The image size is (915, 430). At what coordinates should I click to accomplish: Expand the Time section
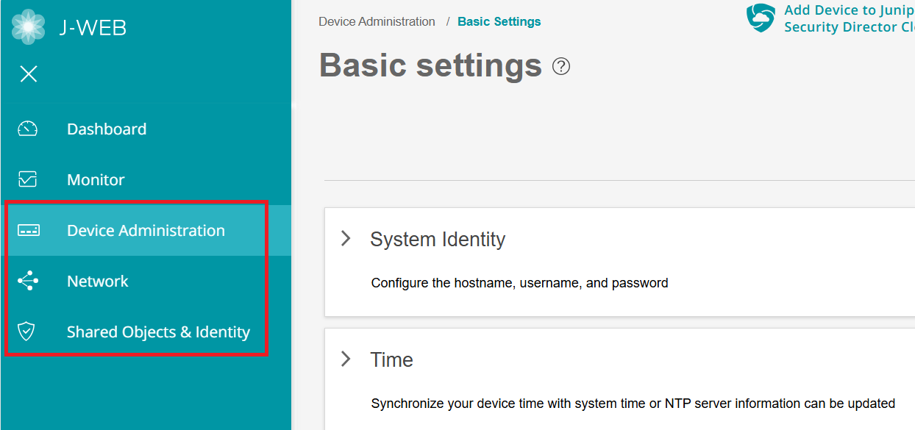[x=346, y=359]
